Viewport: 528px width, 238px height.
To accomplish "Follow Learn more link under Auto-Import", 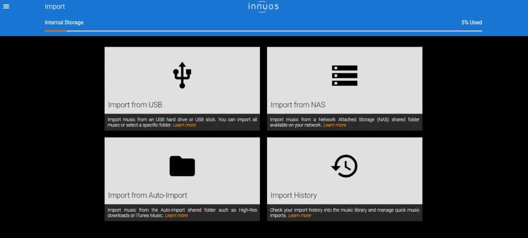I will point(176,215).
